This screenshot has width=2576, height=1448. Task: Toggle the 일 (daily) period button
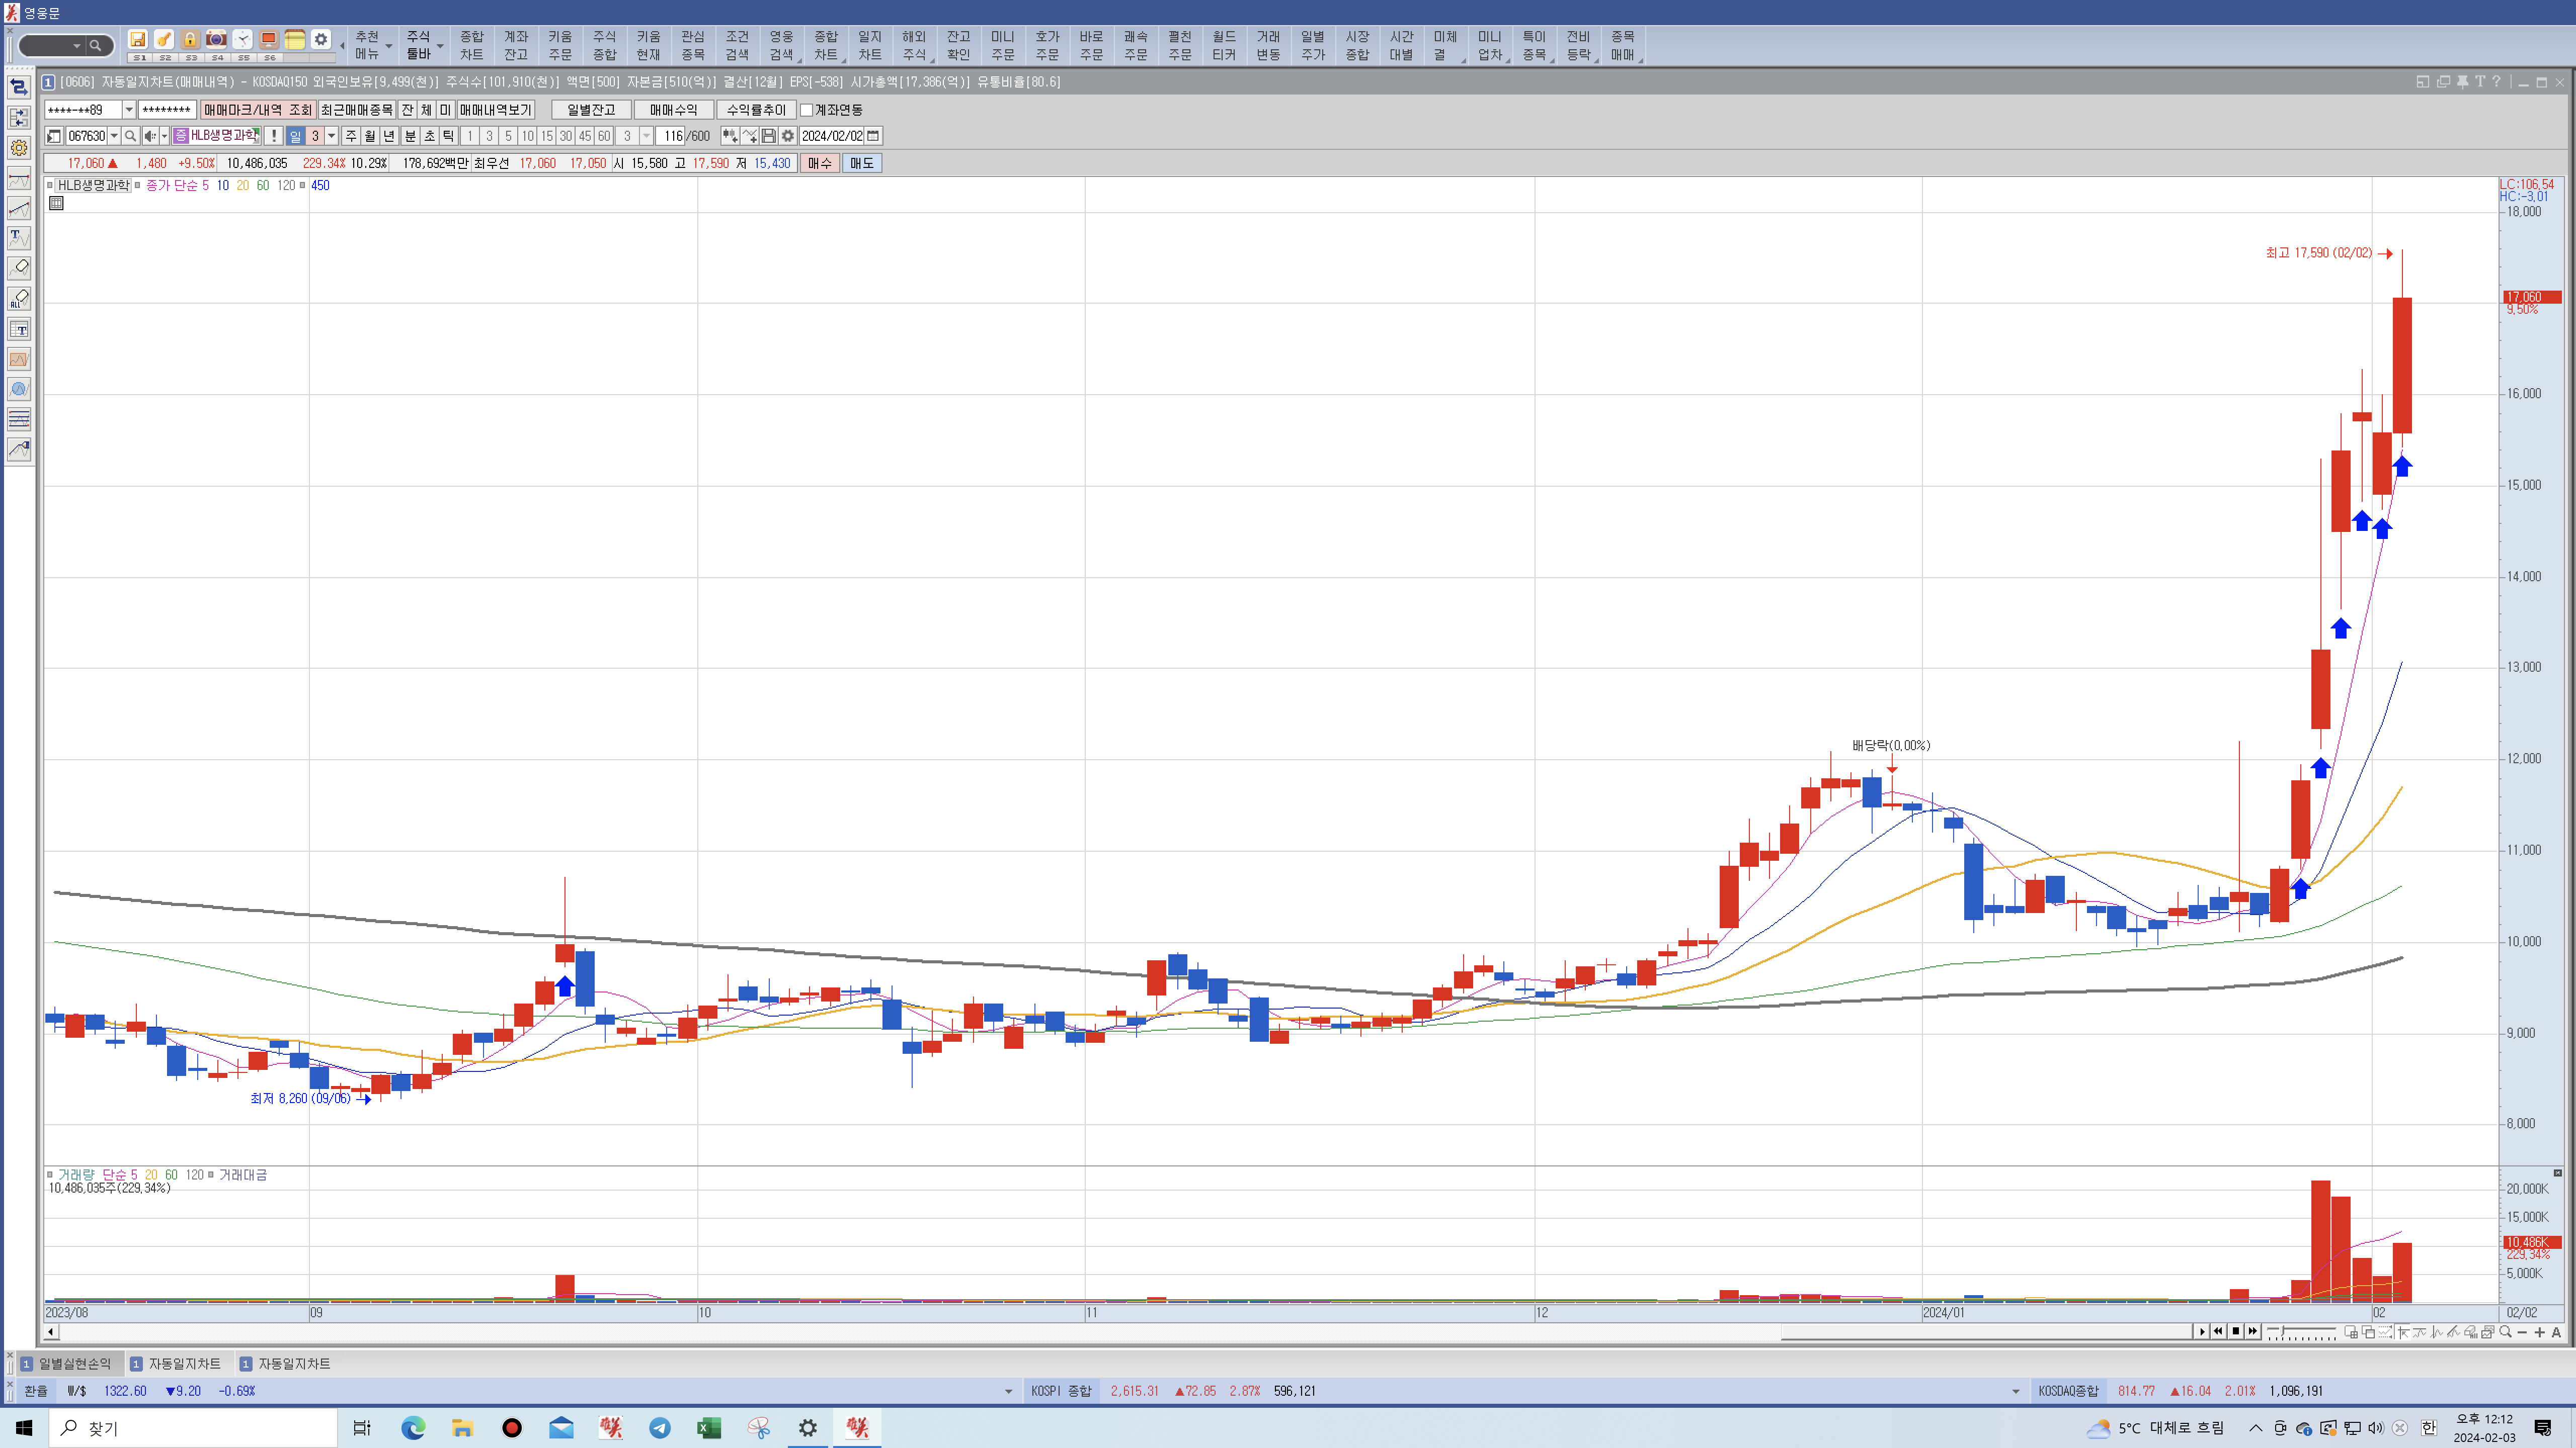(x=295, y=136)
